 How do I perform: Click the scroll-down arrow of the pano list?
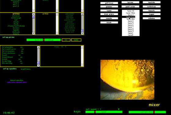coord(82,33)
